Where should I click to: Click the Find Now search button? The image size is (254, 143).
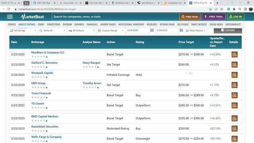190,17
